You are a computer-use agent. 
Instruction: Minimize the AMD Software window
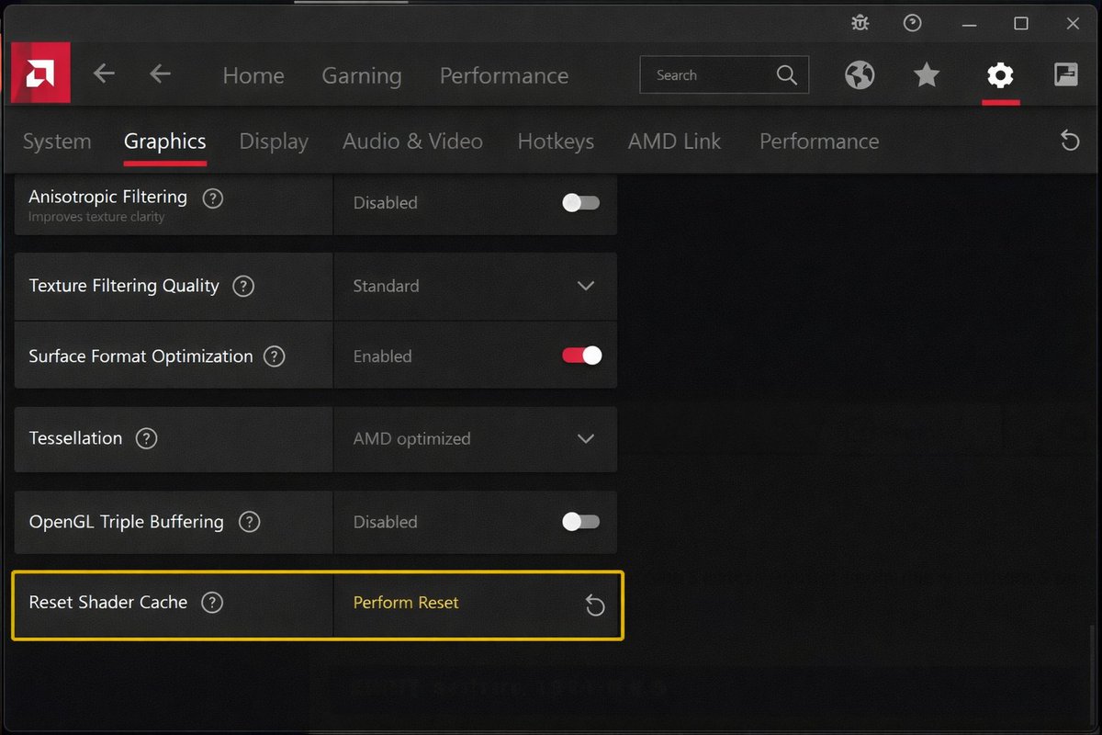pyautogui.click(x=968, y=23)
